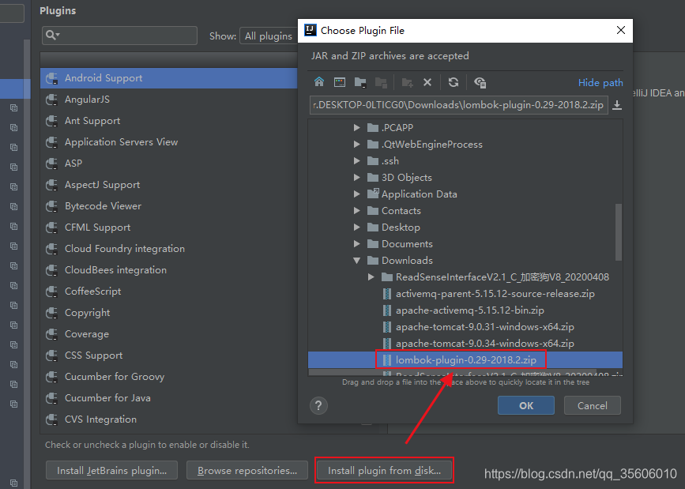The height and width of the screenshot is (489, 685).
Task: Select Android Support in plugin list
Action: 169,78
